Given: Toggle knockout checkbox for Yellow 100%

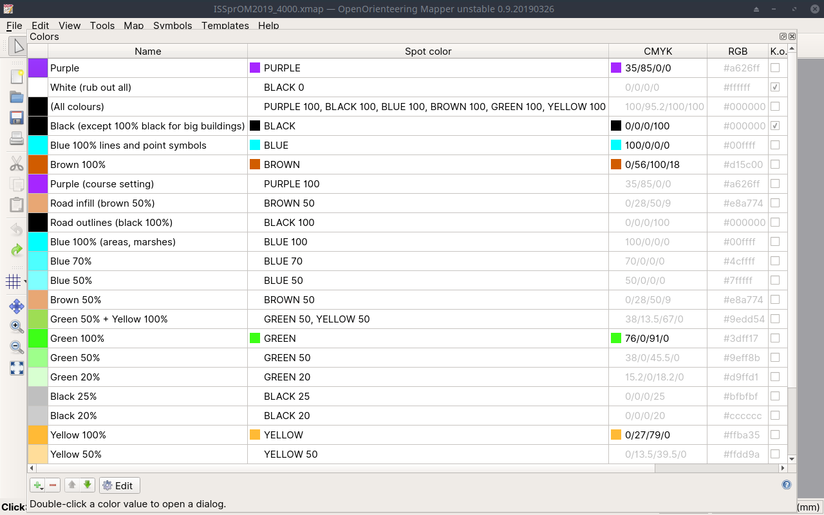Looking at the screenshot, I should coord(775,435).
